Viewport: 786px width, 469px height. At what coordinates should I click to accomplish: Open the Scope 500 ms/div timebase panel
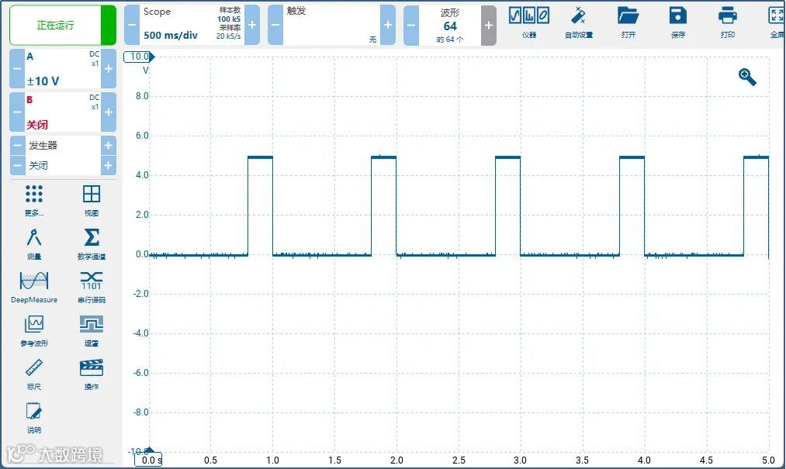(x=192, y=25)
